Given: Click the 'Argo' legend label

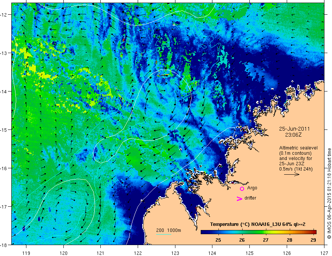Looking at the screenshot, I should pyautogui.click(x=252, y=188).
